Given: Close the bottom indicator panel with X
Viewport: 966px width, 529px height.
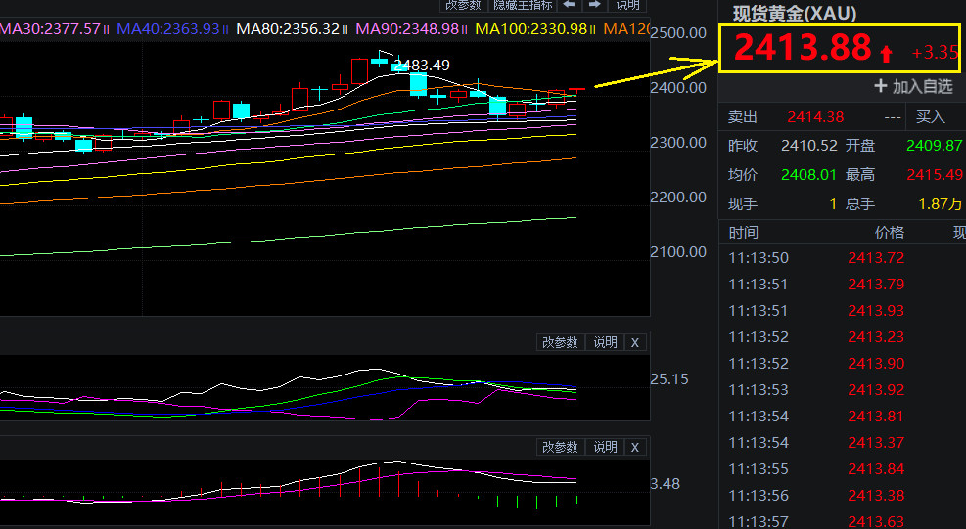Looking at the screenshot, I should pos(634,448).
